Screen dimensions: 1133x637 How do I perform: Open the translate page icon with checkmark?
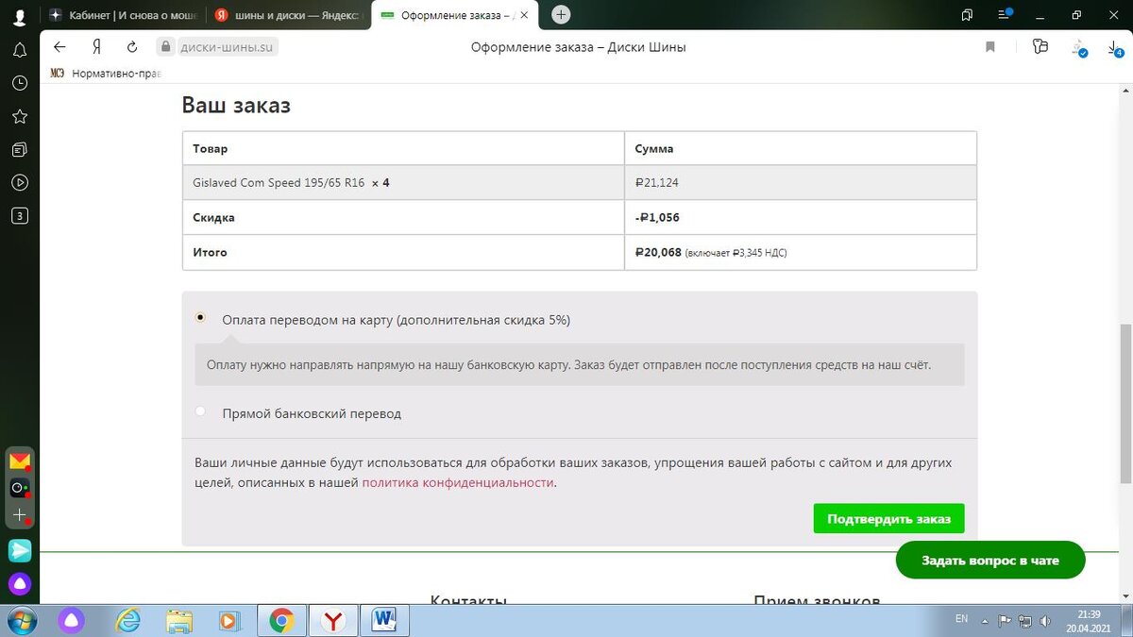pyautogui.click(x=1078, y=47)
